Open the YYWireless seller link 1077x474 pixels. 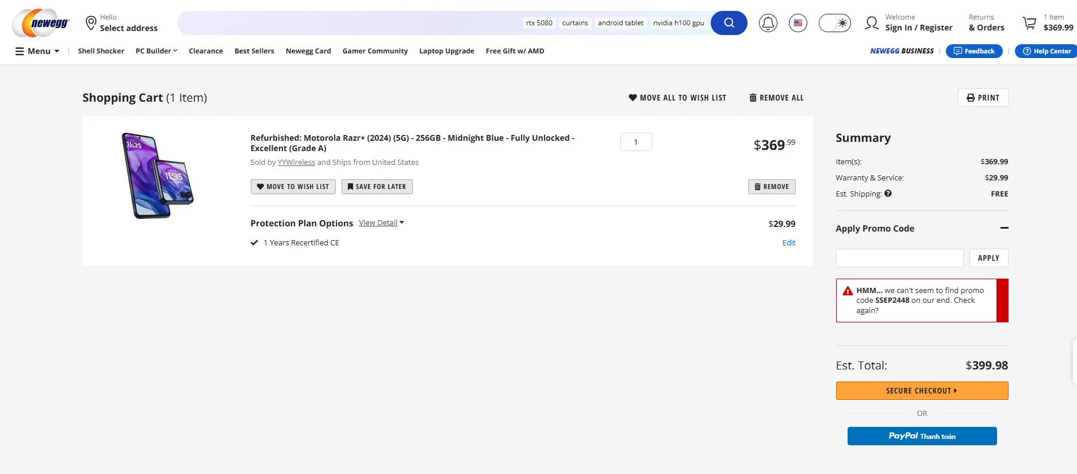tap(296, 163)
